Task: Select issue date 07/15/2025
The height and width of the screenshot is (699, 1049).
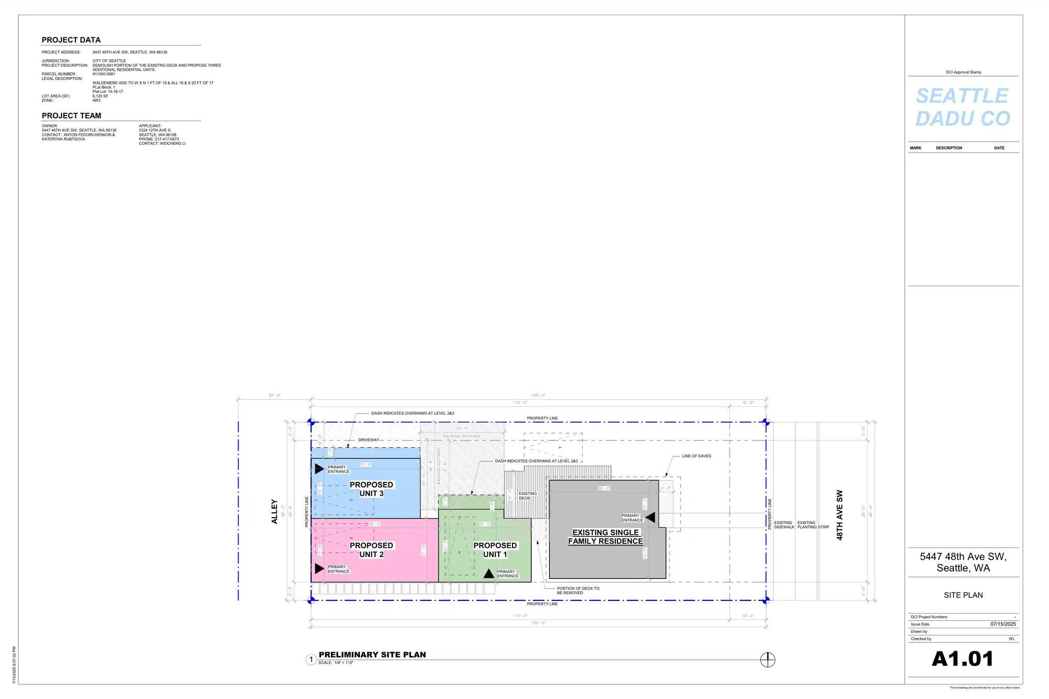Action: [1003, 624]
